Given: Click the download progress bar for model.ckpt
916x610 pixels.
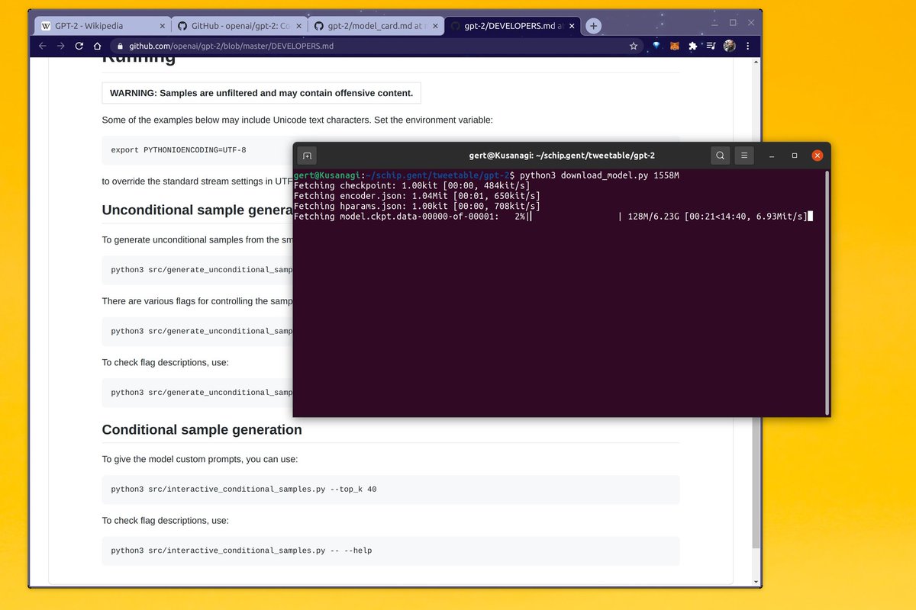Looking at the screenshot, I should click(576, 217).
